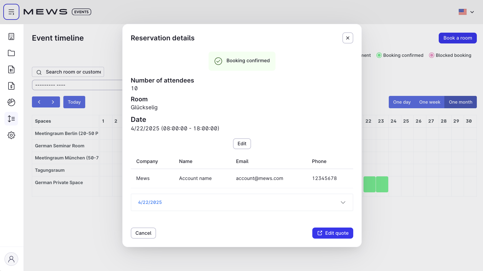Screen dimensions: 483x271
Task: Click day 24 column header
Action: [x=393, y=121]
